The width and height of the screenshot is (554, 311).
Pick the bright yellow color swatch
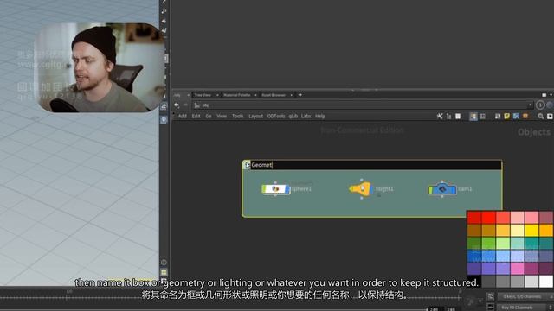[531, 231]
